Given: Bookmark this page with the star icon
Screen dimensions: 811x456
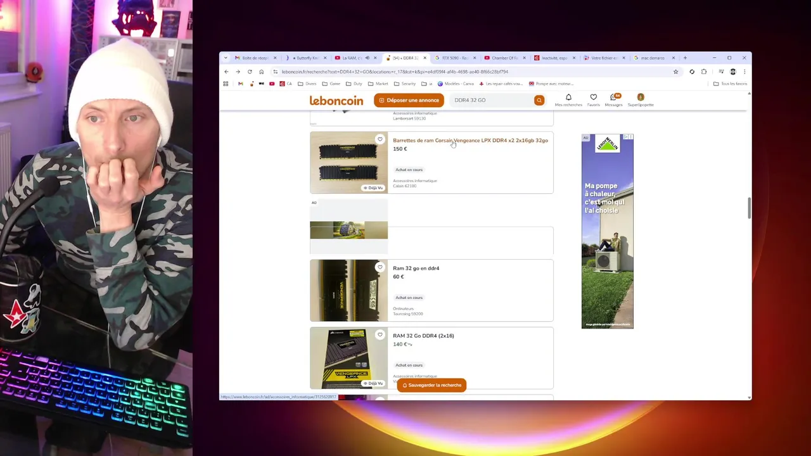Looking at the screenshot, I should click(x=675, y=72).
